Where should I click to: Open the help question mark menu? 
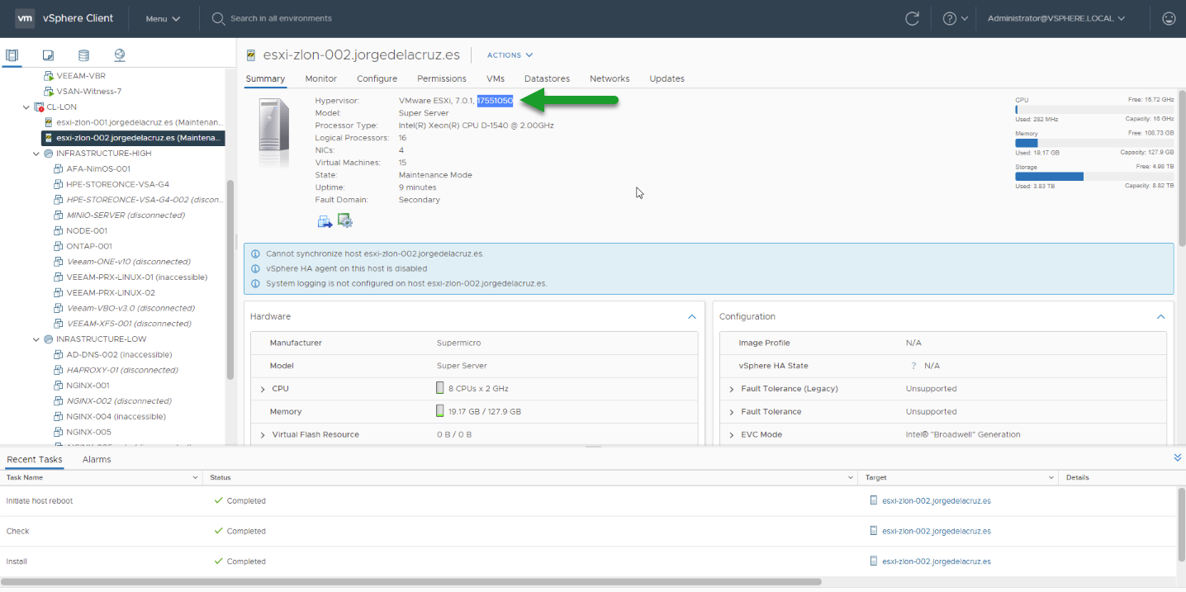[955, 18]
